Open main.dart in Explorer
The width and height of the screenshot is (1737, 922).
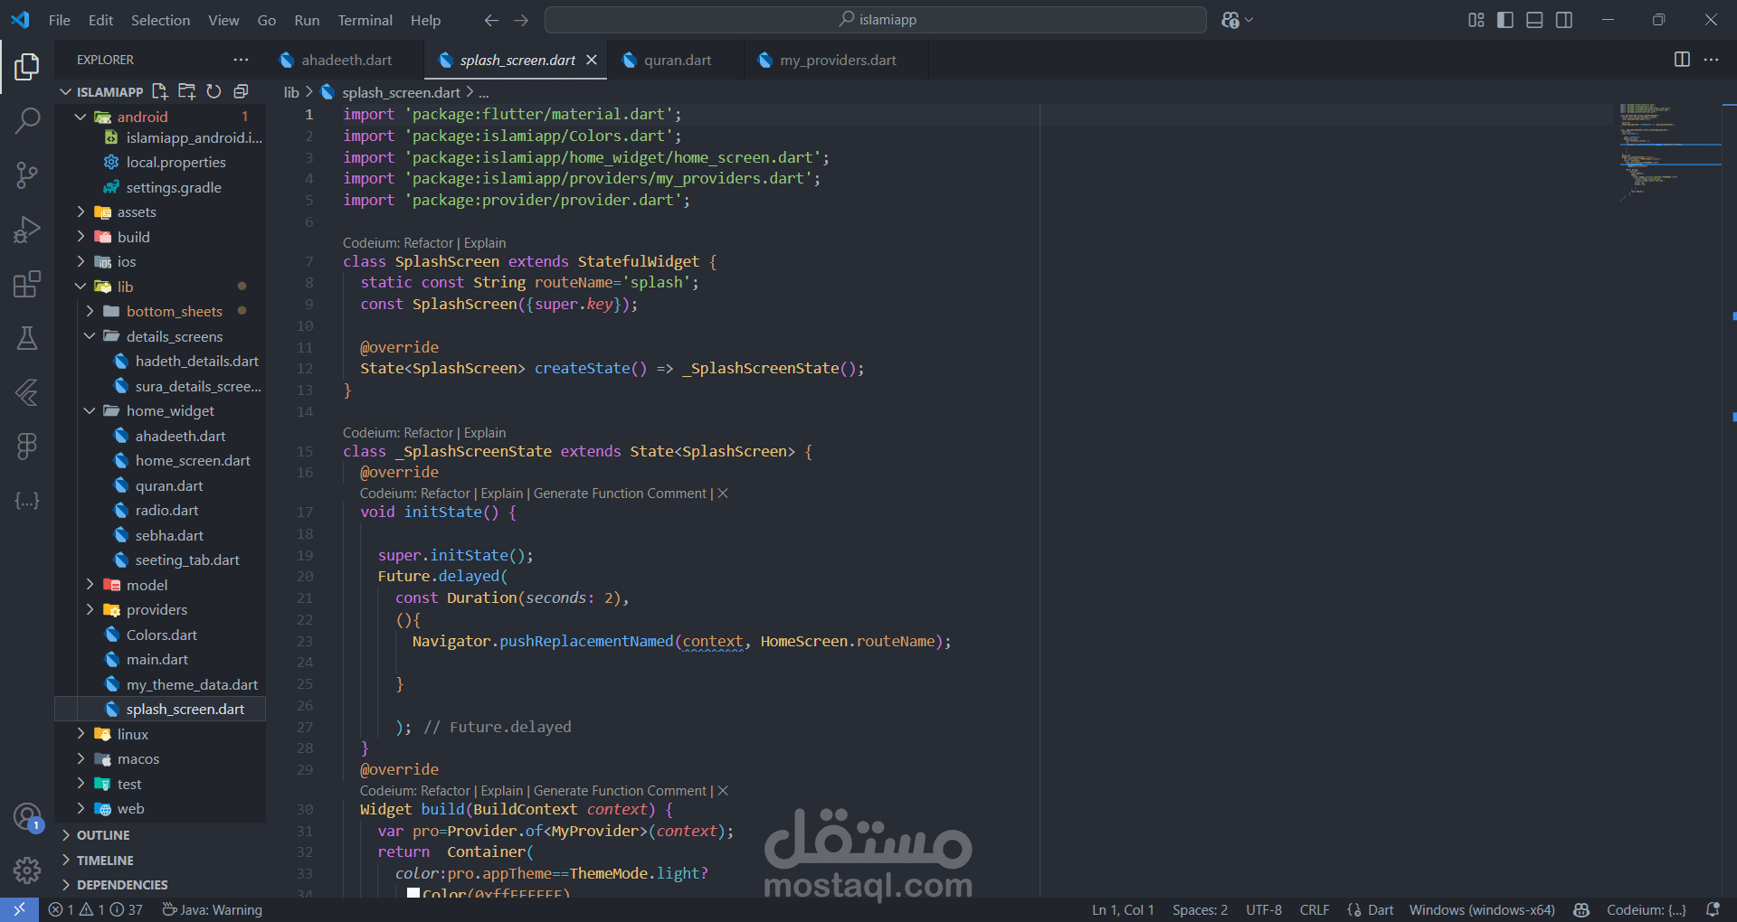(x=157, y=659)
